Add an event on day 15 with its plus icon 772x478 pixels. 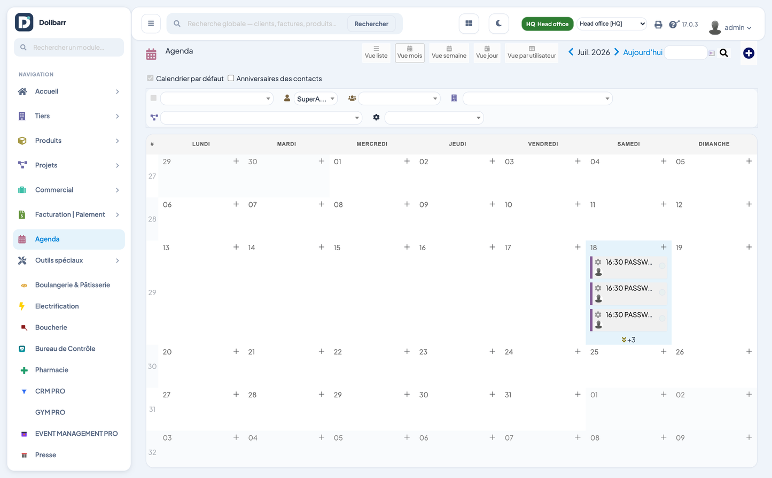pos(407,247)
